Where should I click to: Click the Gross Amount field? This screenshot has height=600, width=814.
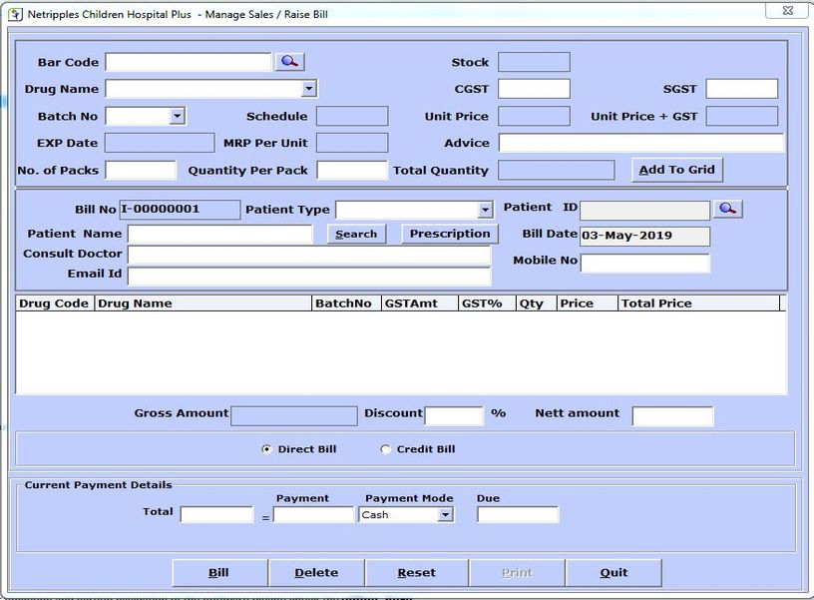[x=294, y=415]
